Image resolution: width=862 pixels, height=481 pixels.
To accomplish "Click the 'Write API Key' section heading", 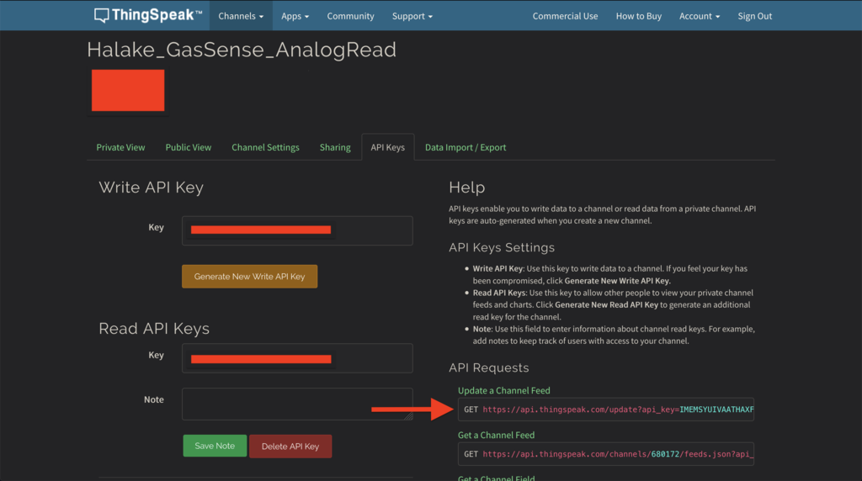I will click(152, 188).
